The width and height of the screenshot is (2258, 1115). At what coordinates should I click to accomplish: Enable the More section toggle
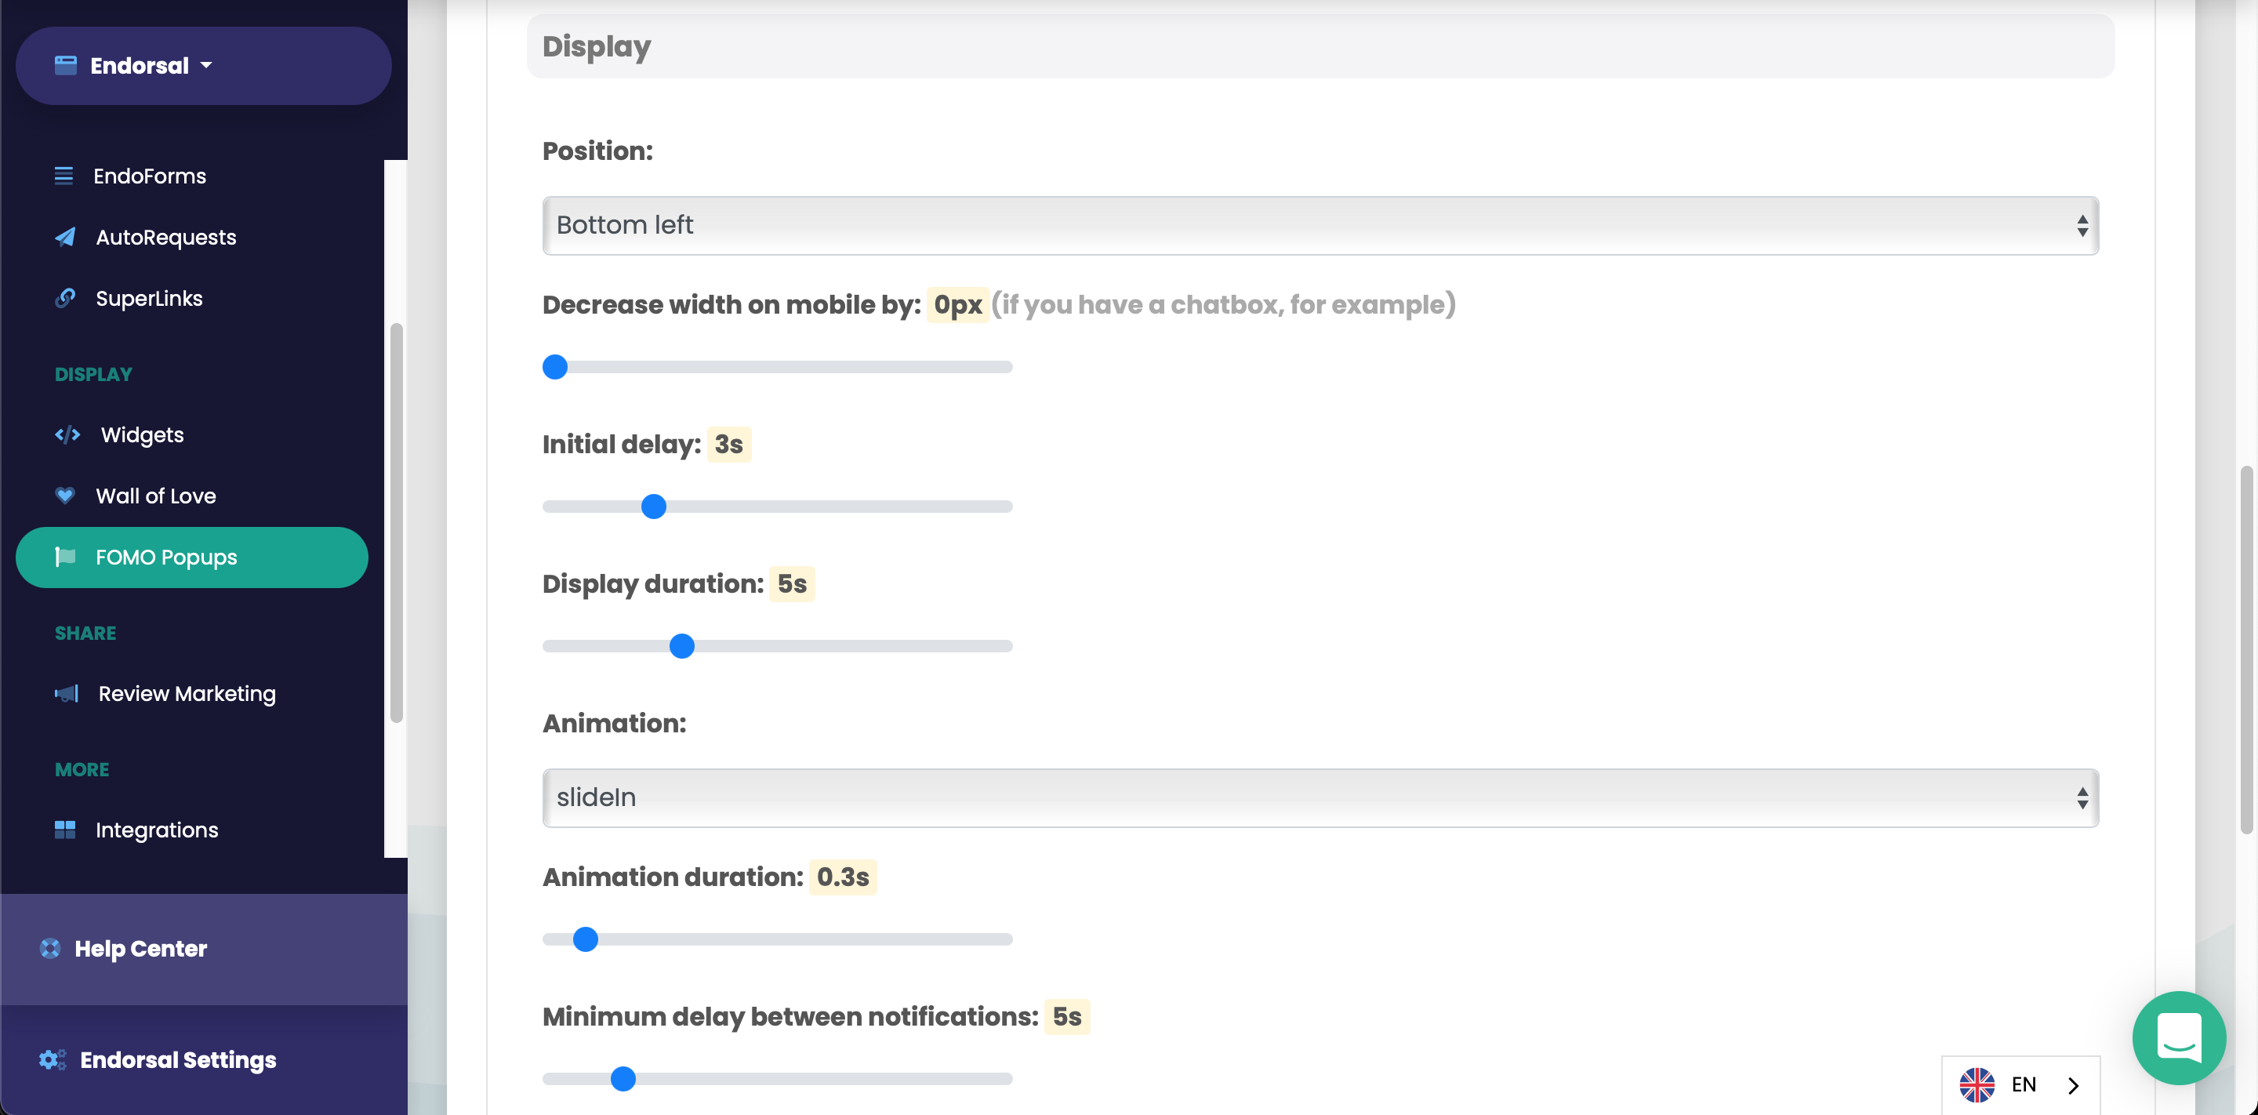coord(81,768)
